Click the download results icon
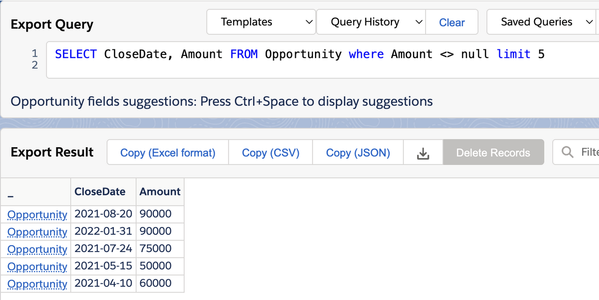The image size is (599, 300). (423, 153)
